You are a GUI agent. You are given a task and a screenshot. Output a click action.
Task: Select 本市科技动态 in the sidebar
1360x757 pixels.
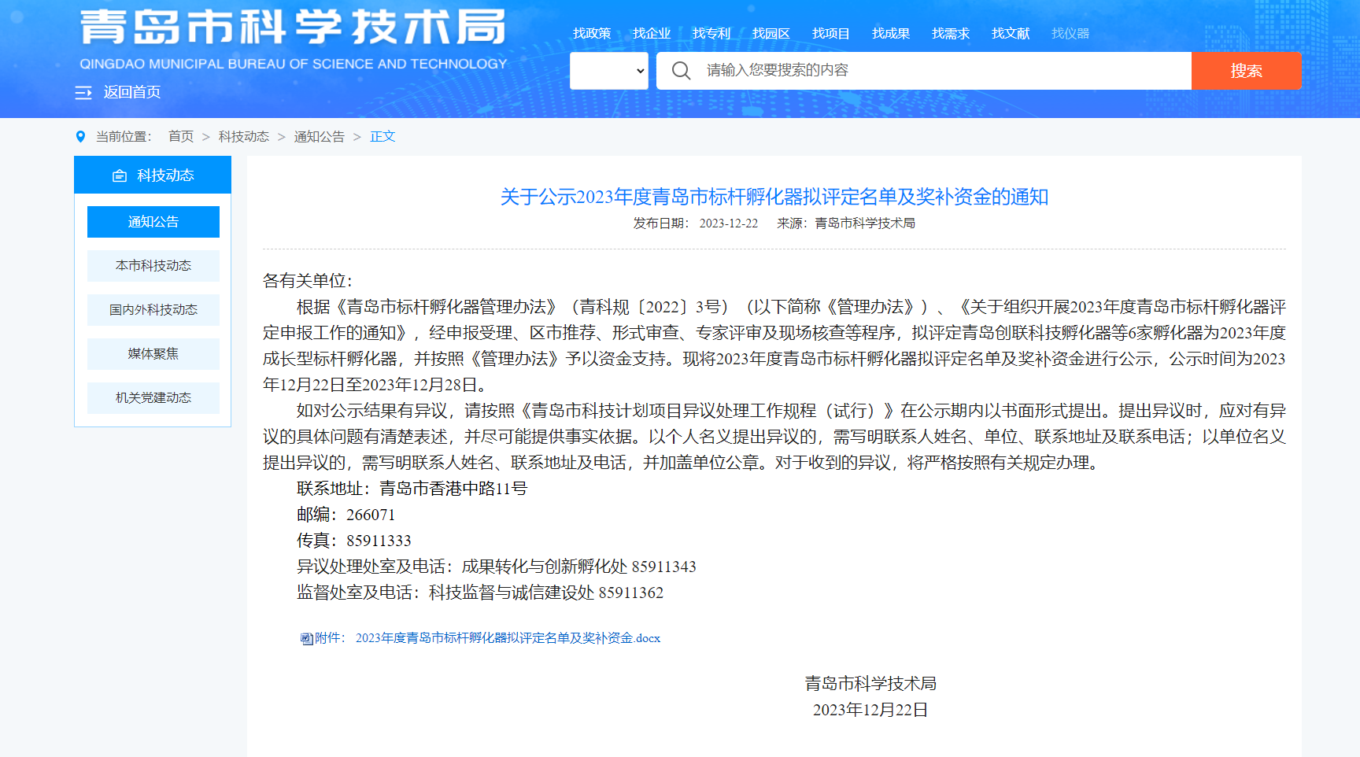coord(153,266)
